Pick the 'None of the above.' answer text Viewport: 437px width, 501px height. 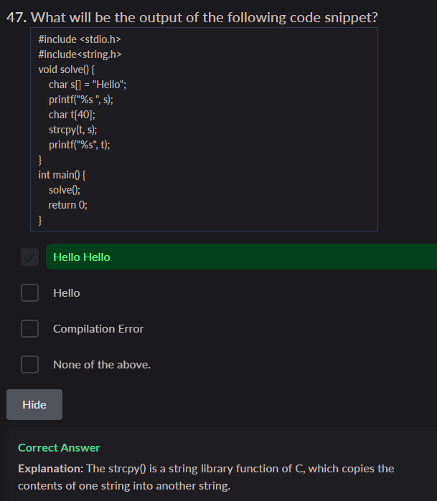(102, 365)
